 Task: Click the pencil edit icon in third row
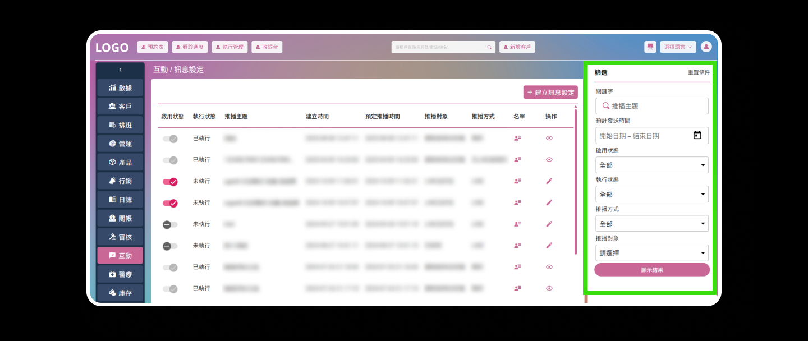(x=549, y=181)
